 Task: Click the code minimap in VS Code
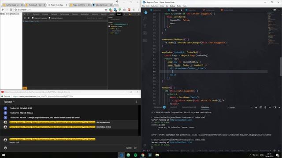tap(273, 29)
